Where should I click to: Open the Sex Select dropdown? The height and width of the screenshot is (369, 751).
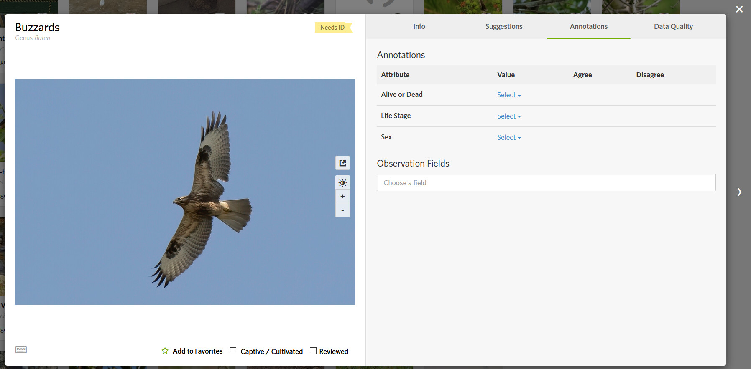[509, 137]
